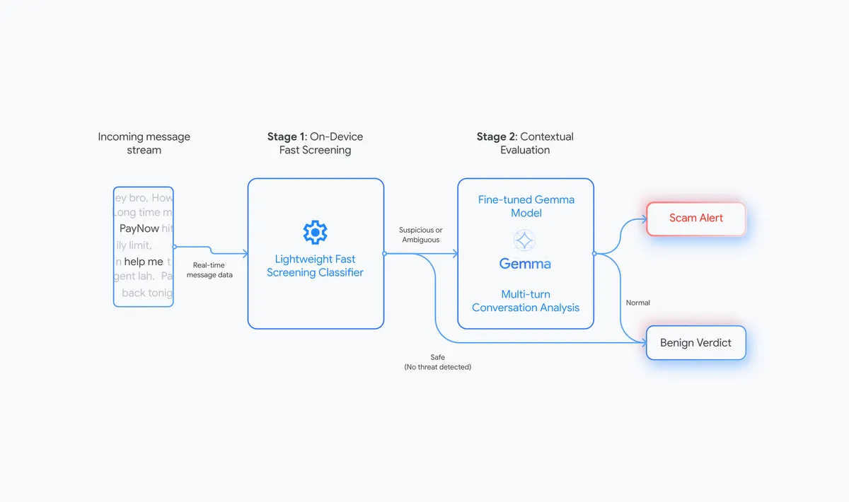Click the Lightweight Fast Screening Classifier text

(x=316, y=266)
